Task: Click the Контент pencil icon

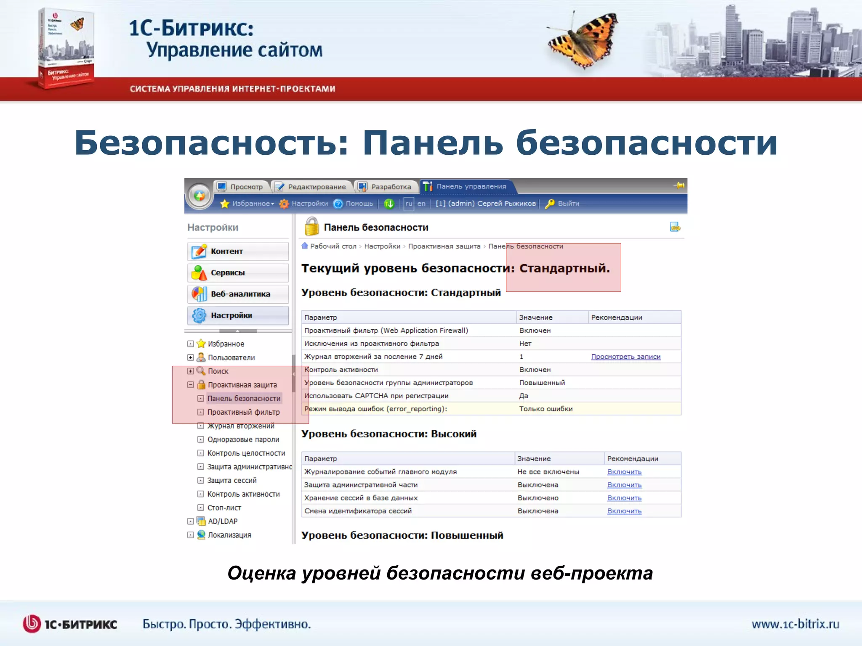Action: tap(199, 251)
